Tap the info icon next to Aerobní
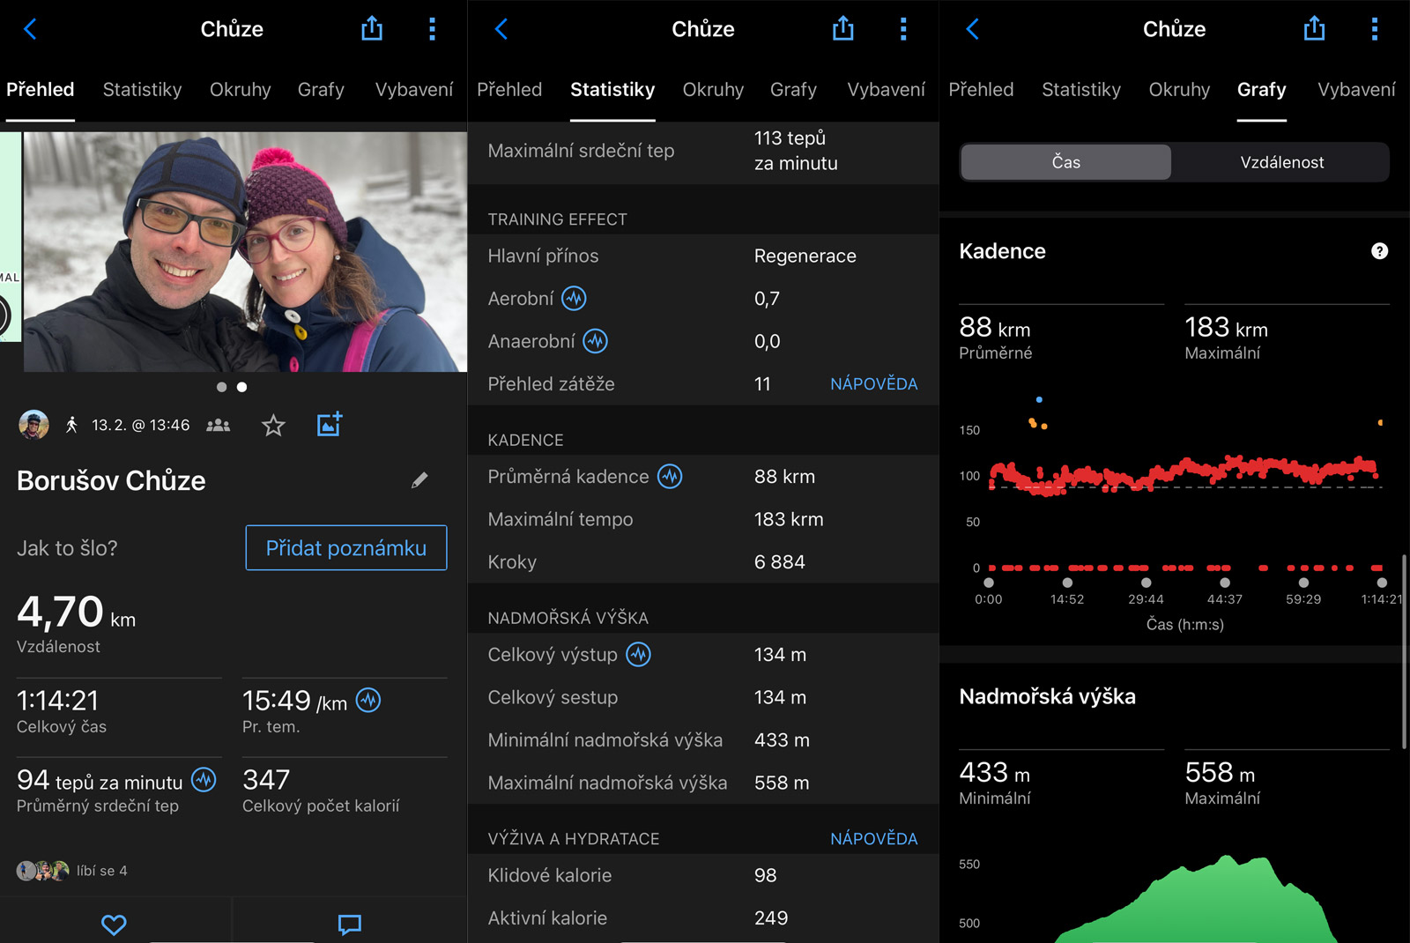This screenshot has height=943, width=1410. (574, 299)
